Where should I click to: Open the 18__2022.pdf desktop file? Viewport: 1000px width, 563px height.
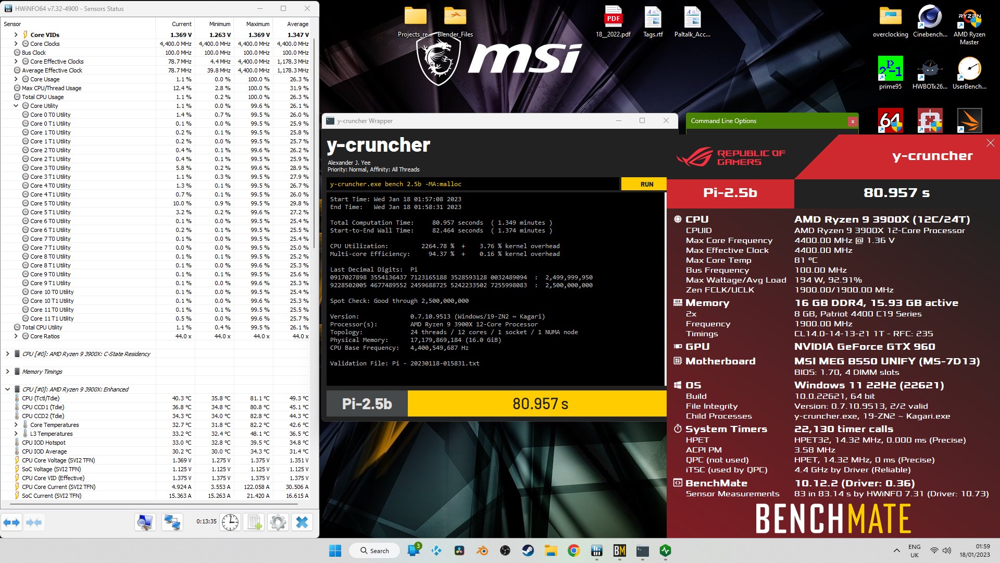613,22
